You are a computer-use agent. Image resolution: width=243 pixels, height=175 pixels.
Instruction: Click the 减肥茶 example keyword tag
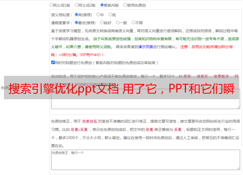202,76
